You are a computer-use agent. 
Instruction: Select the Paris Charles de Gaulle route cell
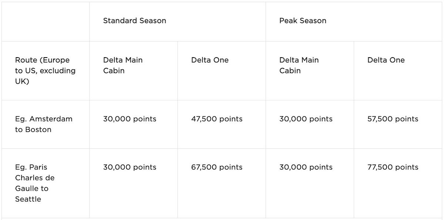click(x=35, y=183)
